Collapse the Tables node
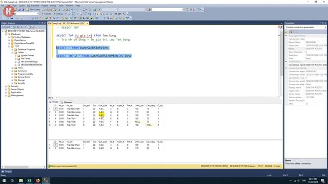Screen dimensions: 328x184 12,53
